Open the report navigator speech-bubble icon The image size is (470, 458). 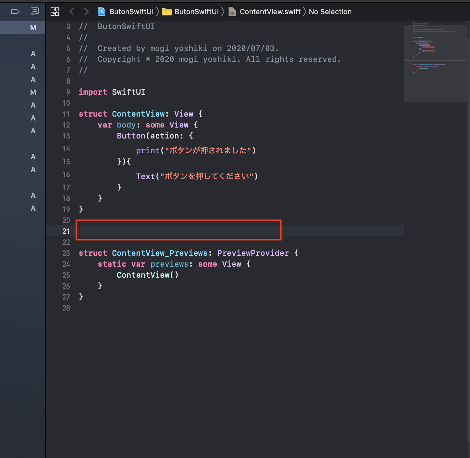pos(34,12)
